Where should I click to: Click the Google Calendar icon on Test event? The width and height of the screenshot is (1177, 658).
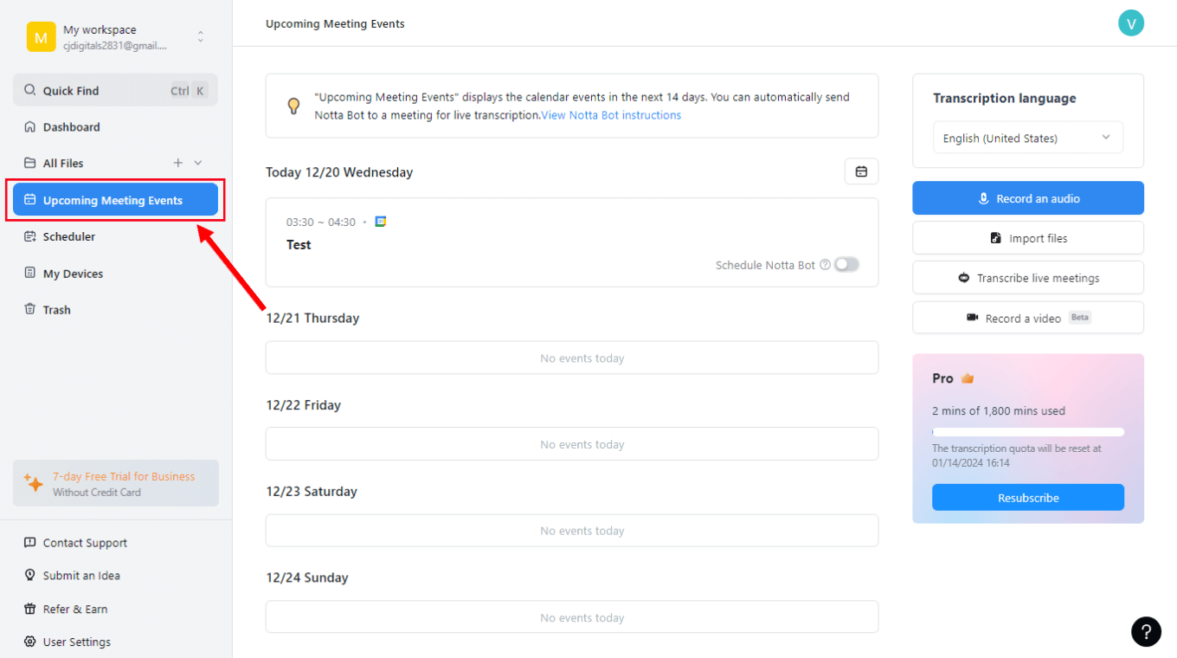[381, 222]
